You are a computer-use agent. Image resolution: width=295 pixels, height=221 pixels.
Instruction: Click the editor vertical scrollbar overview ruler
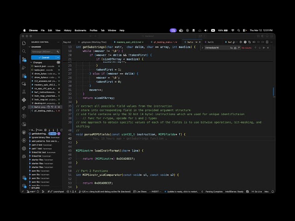[274, 116]
